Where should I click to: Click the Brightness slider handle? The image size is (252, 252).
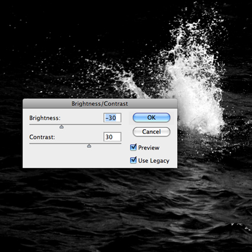click(x=62, y=127)
